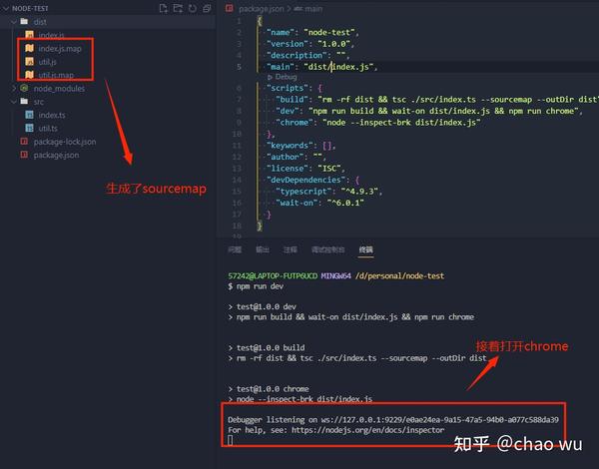Image resolution: width=599 pixels, height=469 pixels.
Task: Click the "version" value "1.0.0"
Action: [x=334, y=44]
